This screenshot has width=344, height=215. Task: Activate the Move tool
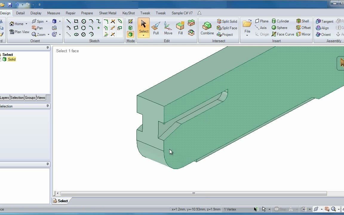pyautogui.click(x=168, y=28)
